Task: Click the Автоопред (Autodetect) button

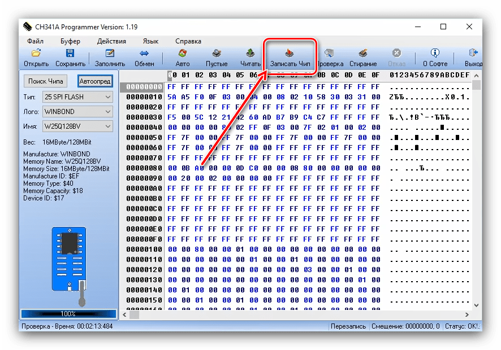Action: click(x=95, y=81)
